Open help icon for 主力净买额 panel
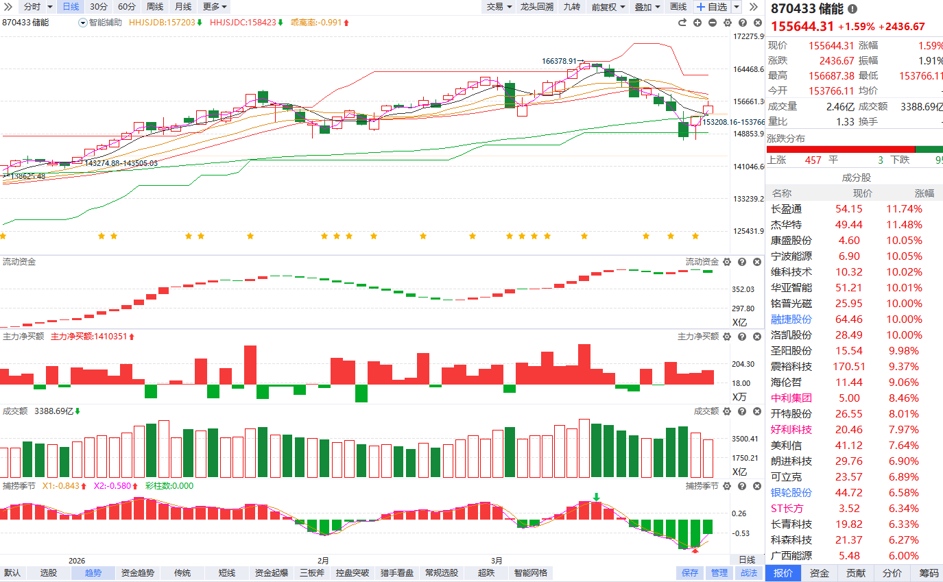This screenshot has width=943, height=582. [x=742, y=337]
